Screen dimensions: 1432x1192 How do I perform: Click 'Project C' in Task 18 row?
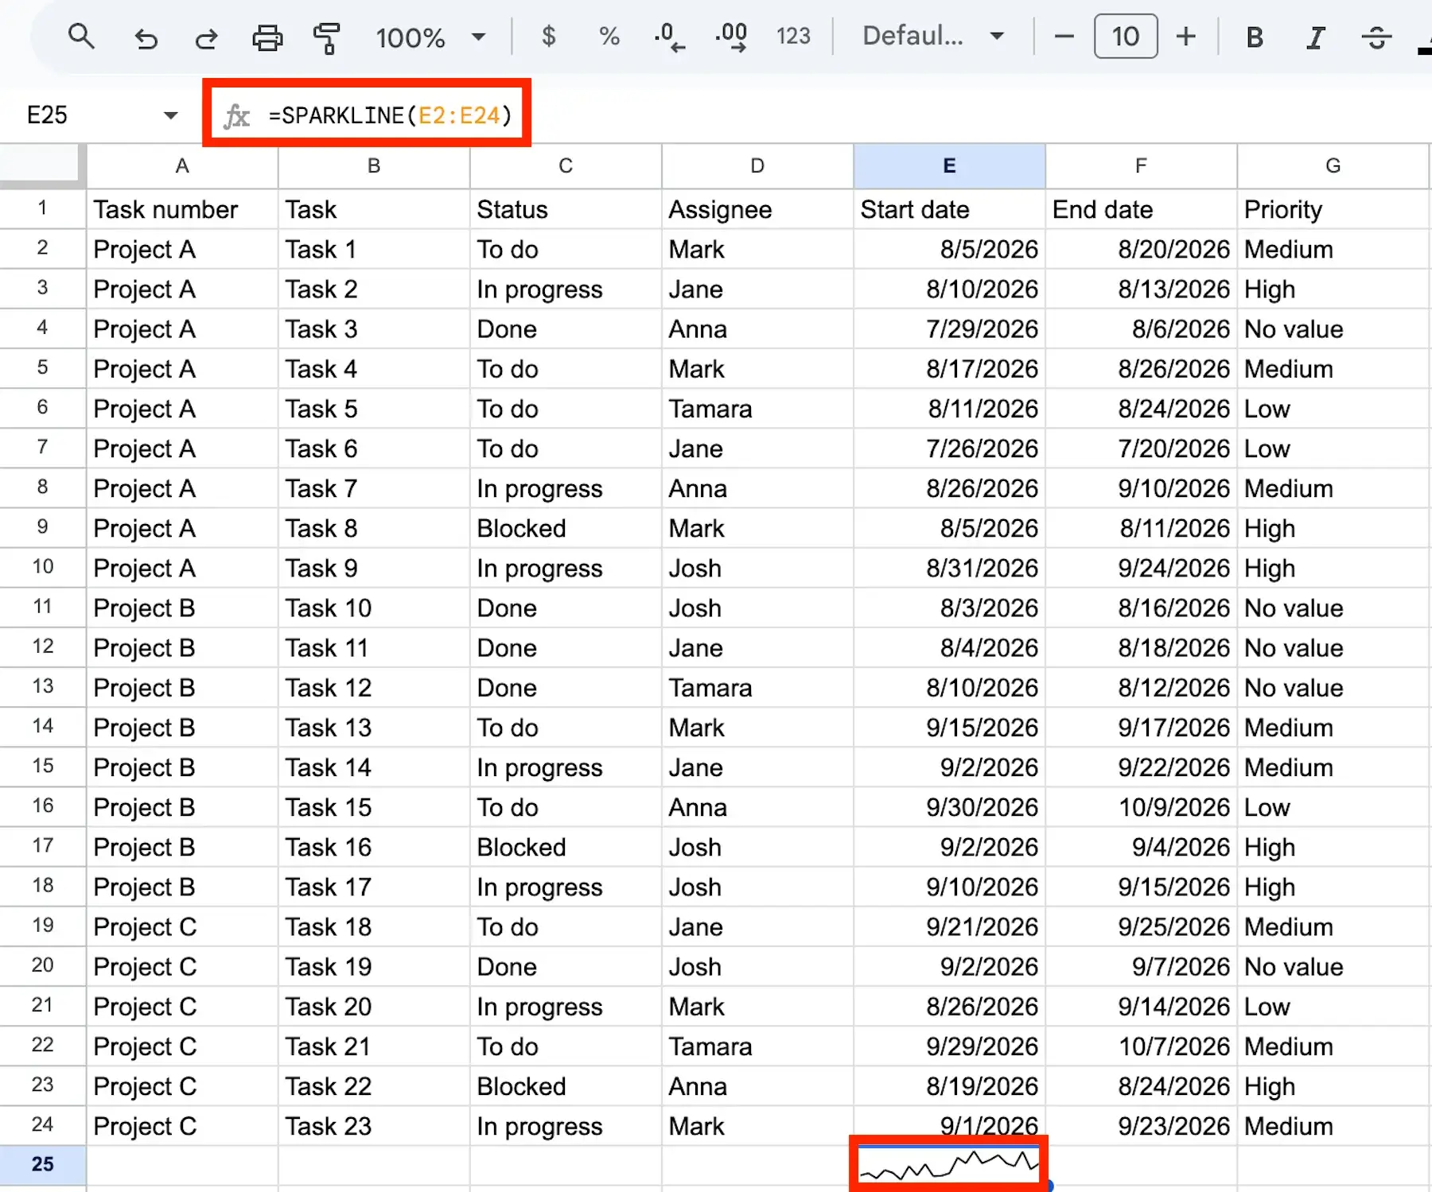point(182,927)
